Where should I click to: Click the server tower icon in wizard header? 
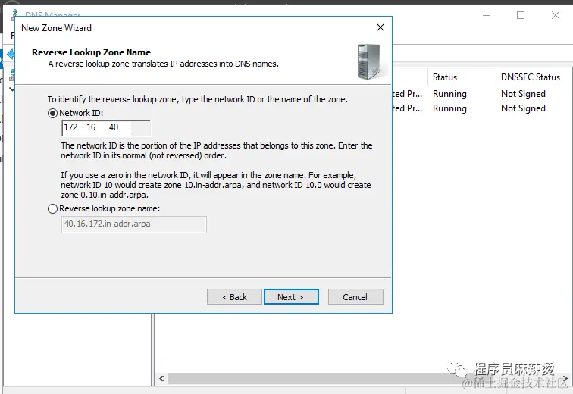tap(370, 62)
